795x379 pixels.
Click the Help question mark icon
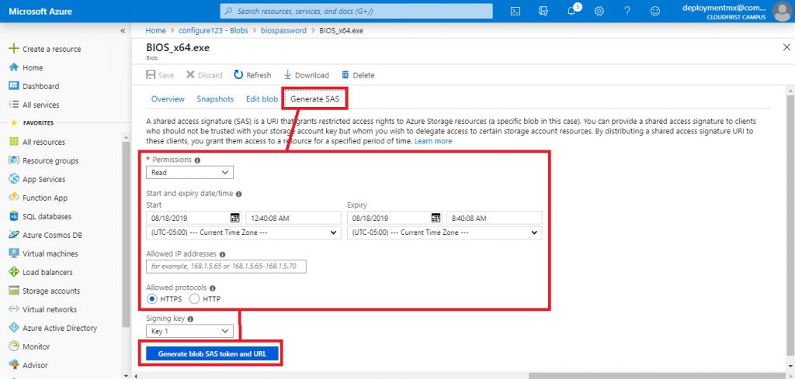[627, 11]
